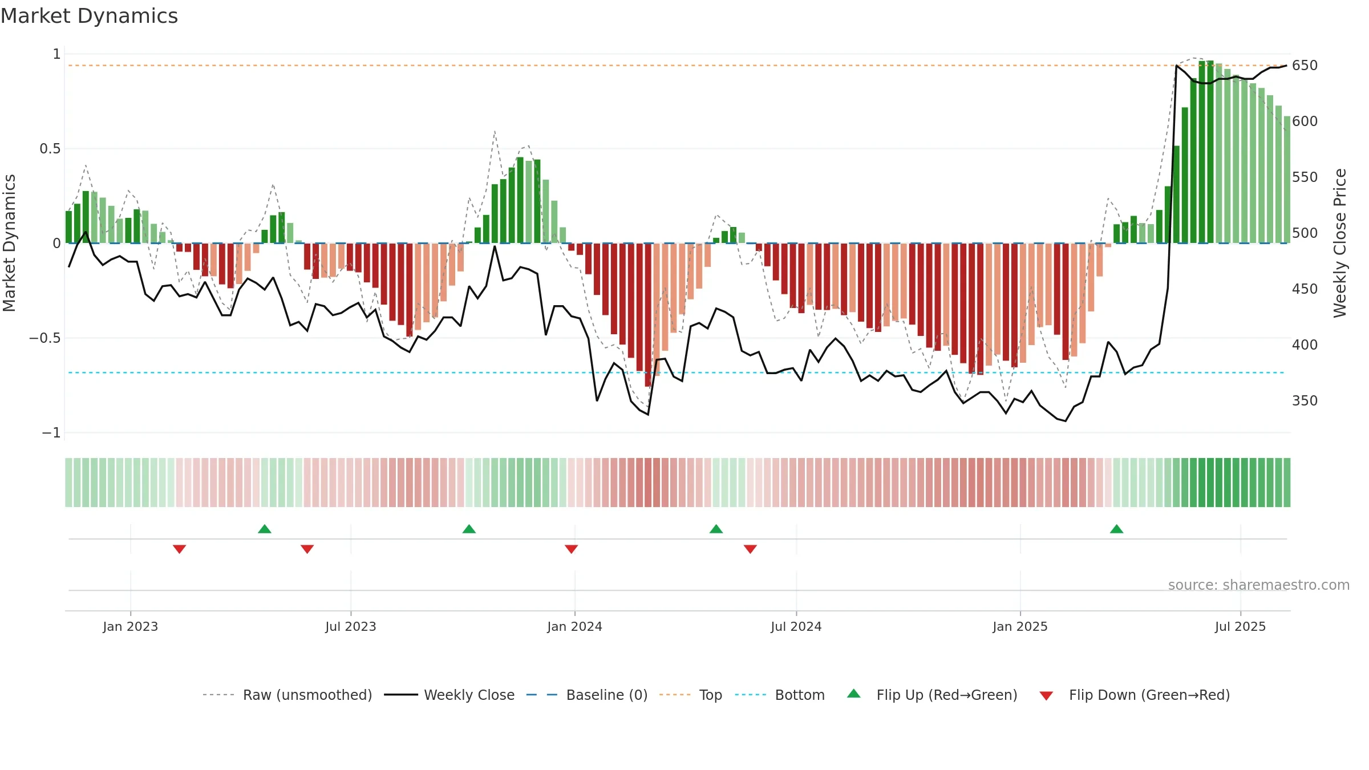Toggle the Bottom legend entry

point(780,695)
